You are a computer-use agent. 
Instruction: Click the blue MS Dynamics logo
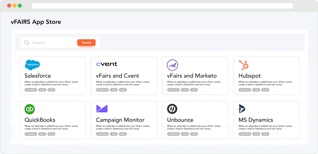pos(242,109)
